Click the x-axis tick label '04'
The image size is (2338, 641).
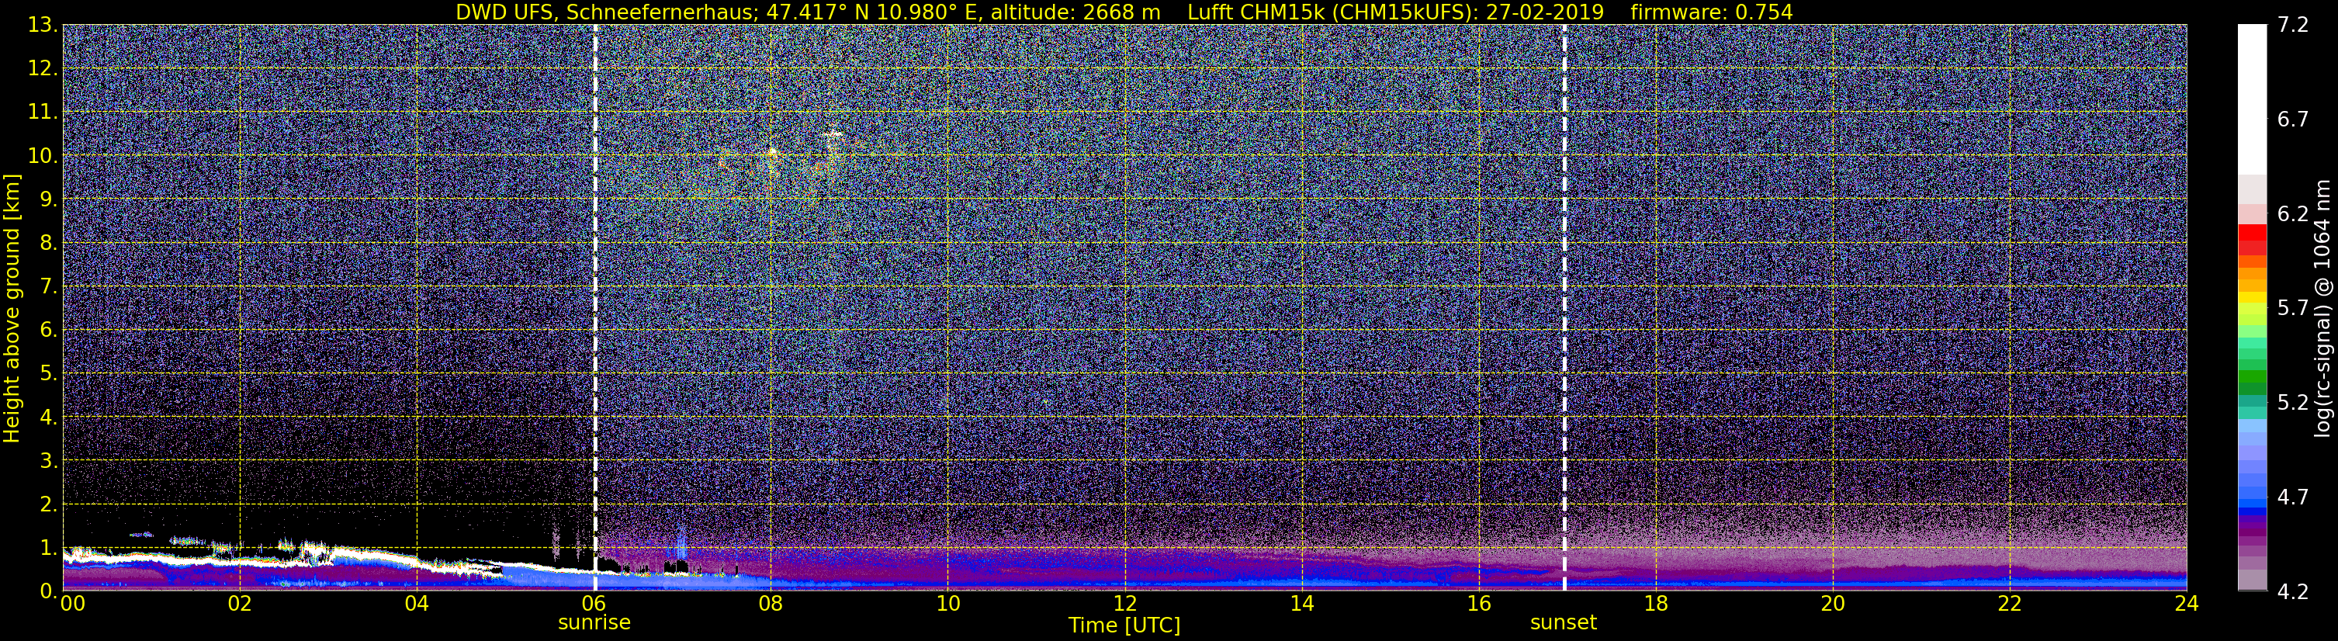[417, 604]
